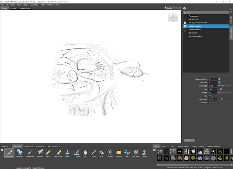The height and width of the screenshot is (169, 233).
Task: Click the Off stamp option
Action: 160,151
